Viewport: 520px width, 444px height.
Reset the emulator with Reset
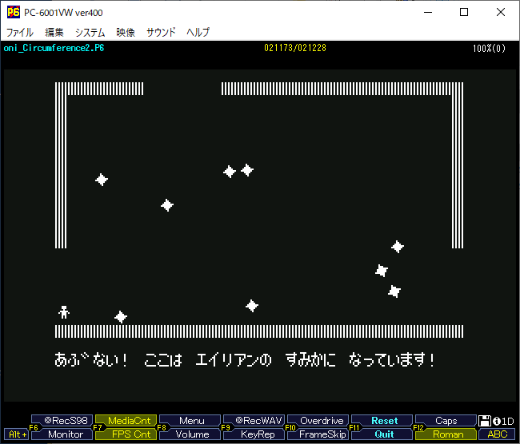[384, 421]
